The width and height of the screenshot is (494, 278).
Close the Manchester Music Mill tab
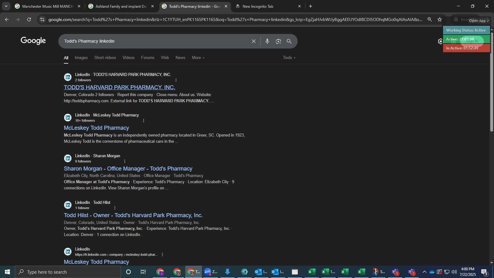[79, 6]
